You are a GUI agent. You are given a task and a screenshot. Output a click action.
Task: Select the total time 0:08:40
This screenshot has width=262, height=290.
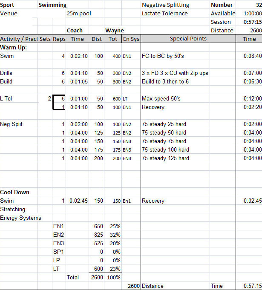253,56
